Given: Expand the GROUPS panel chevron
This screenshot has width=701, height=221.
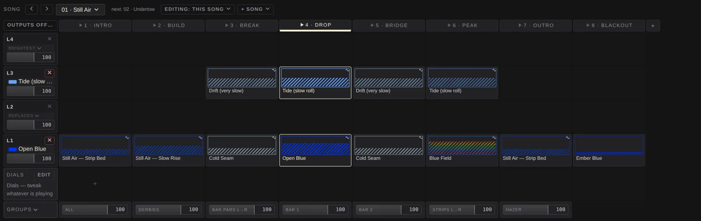Looking at the screenshot, I should pyautogui.click(x=35, y=210).
